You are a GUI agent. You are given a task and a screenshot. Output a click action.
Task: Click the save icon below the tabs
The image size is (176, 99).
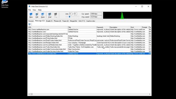click(29, 24)
